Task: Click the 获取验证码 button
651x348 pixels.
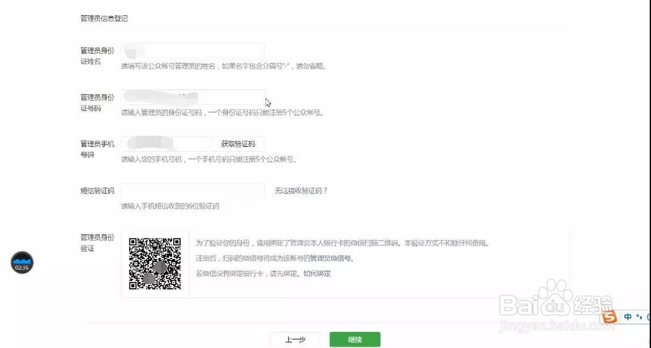Action: [x=238, y=143]
